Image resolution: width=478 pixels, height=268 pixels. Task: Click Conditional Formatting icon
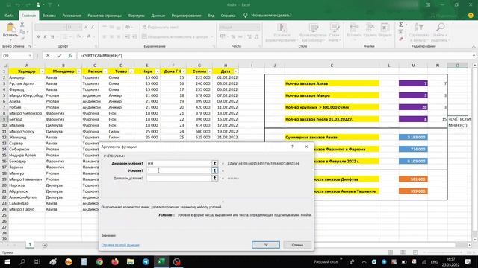(282, 28)
